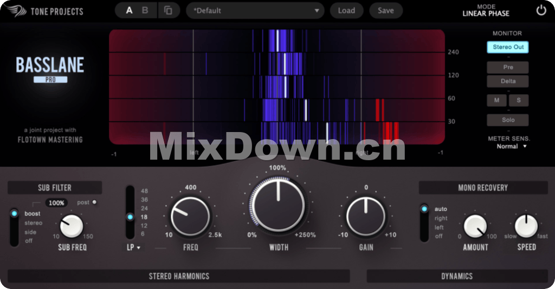This screenshot has width=555, height=289.
Task: Set mono recovery to off
Action: pyautogui.click(x=438, y=236)
